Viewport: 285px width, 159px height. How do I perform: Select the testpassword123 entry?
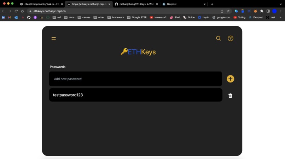pos(135,95)
